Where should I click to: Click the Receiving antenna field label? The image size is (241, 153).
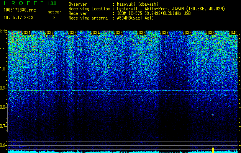[88, 18]
